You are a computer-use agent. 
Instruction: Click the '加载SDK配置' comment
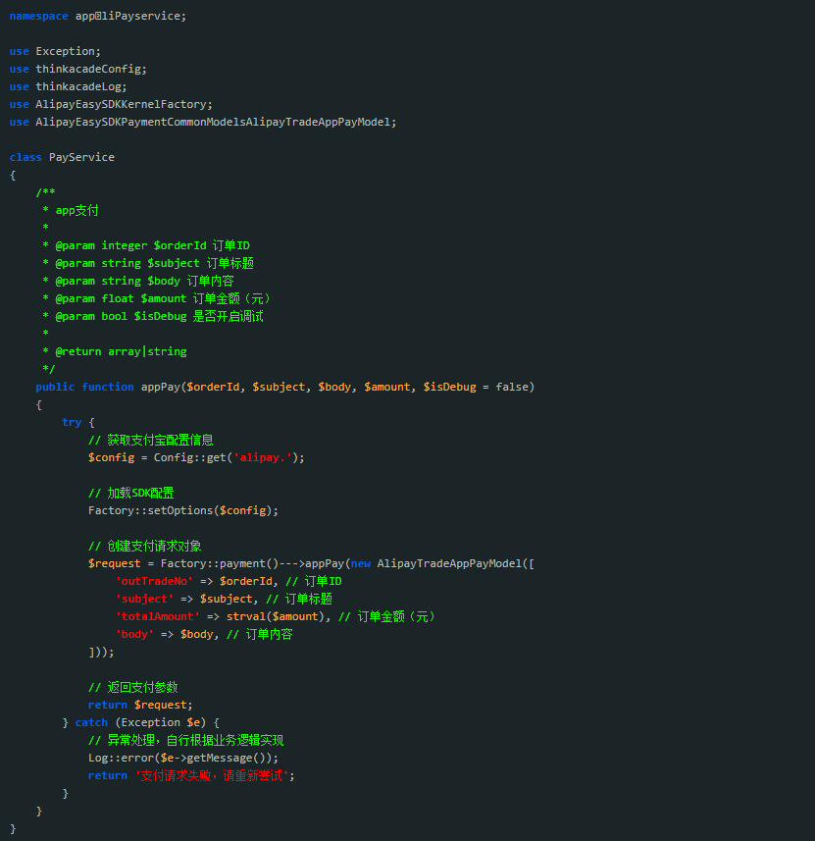click(140, 493)
